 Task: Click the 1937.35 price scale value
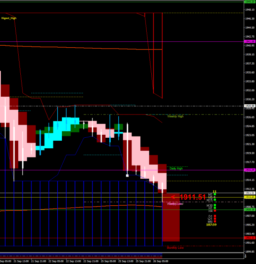[x=250, y=63]
